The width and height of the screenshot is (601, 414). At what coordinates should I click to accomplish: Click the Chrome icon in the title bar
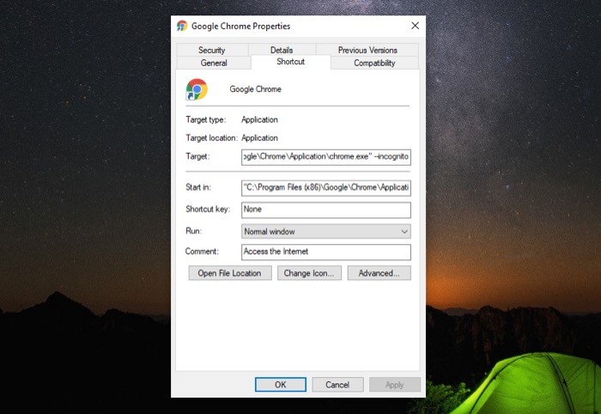pyautogui.click(x=182, y=27)
